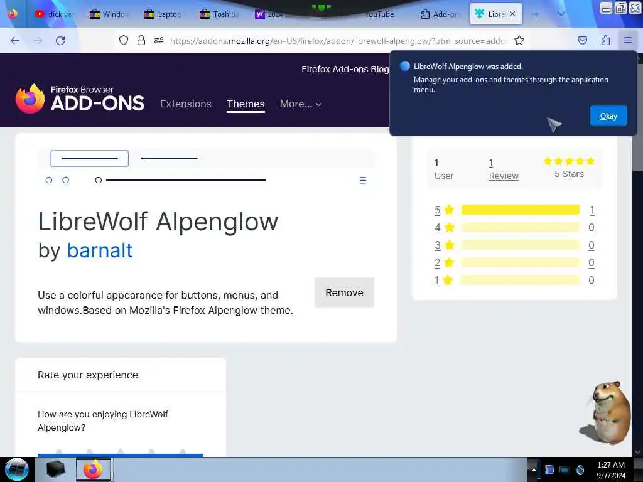The image size is (643, 482).
Task: Open the tracking protection shield icon
Action: click(x=124, y=40)
